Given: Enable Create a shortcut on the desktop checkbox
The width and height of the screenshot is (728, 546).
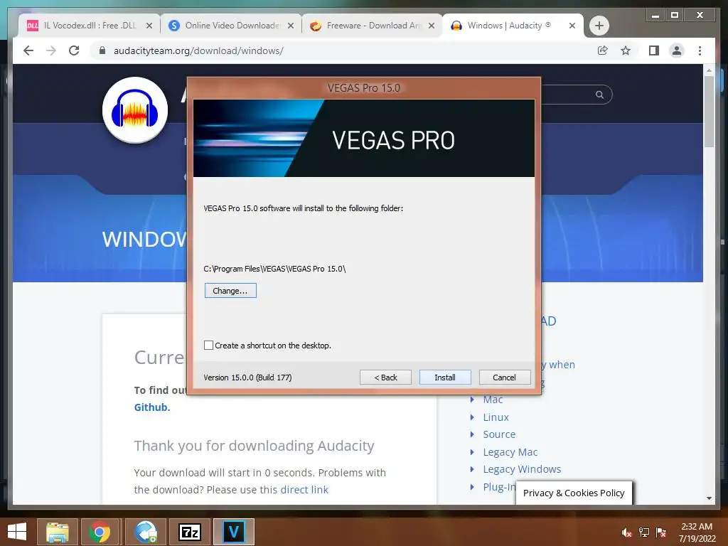Looking at the screenshot, I should coord(208,346).
